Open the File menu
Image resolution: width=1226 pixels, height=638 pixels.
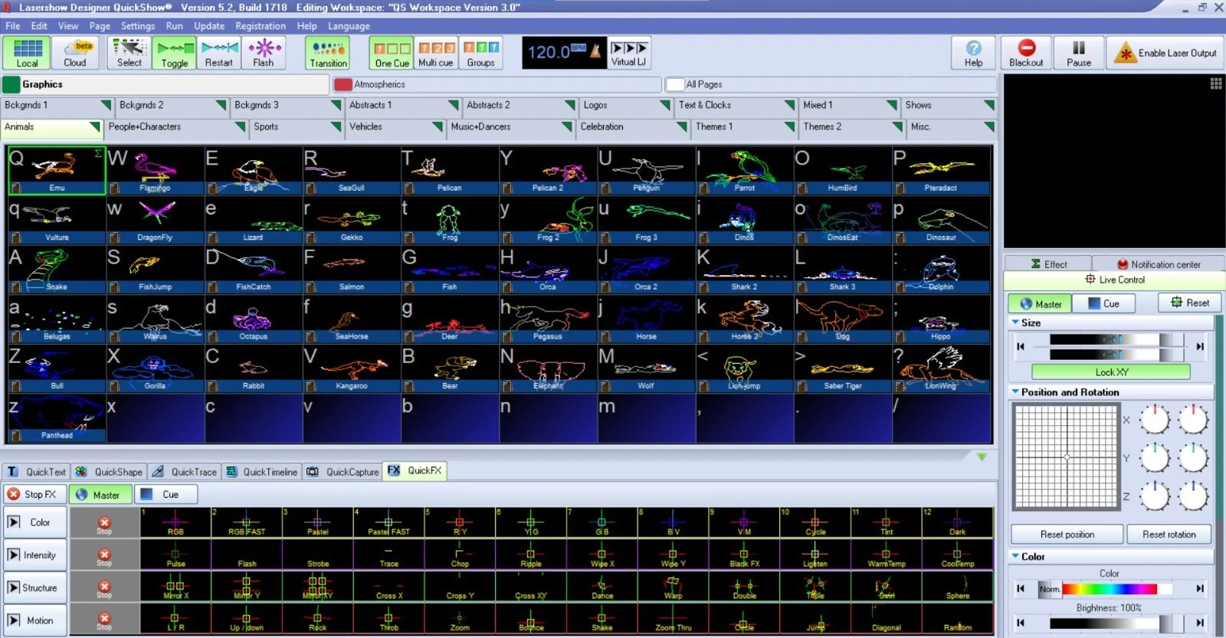(13, 26)
